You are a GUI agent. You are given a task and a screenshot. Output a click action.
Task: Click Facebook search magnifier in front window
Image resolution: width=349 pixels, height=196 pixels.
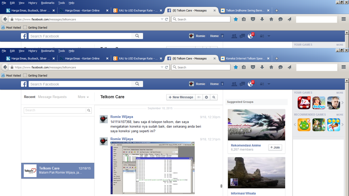click(x=137, y=84)
